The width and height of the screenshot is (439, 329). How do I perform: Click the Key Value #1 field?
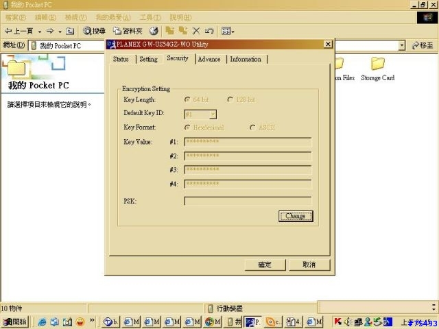(248, 142)
